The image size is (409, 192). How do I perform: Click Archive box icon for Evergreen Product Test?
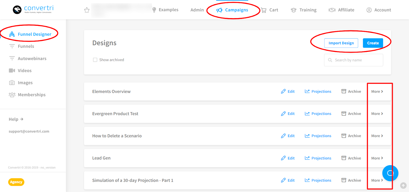tap(344, 114)
